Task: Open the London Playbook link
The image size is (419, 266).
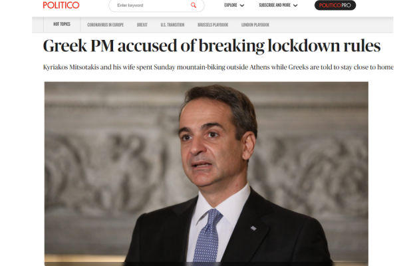Action: pos(255,25)
